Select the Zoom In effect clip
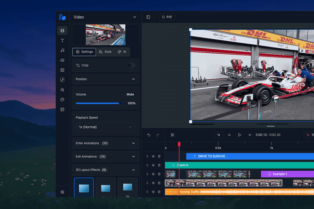 coord(239,165)
